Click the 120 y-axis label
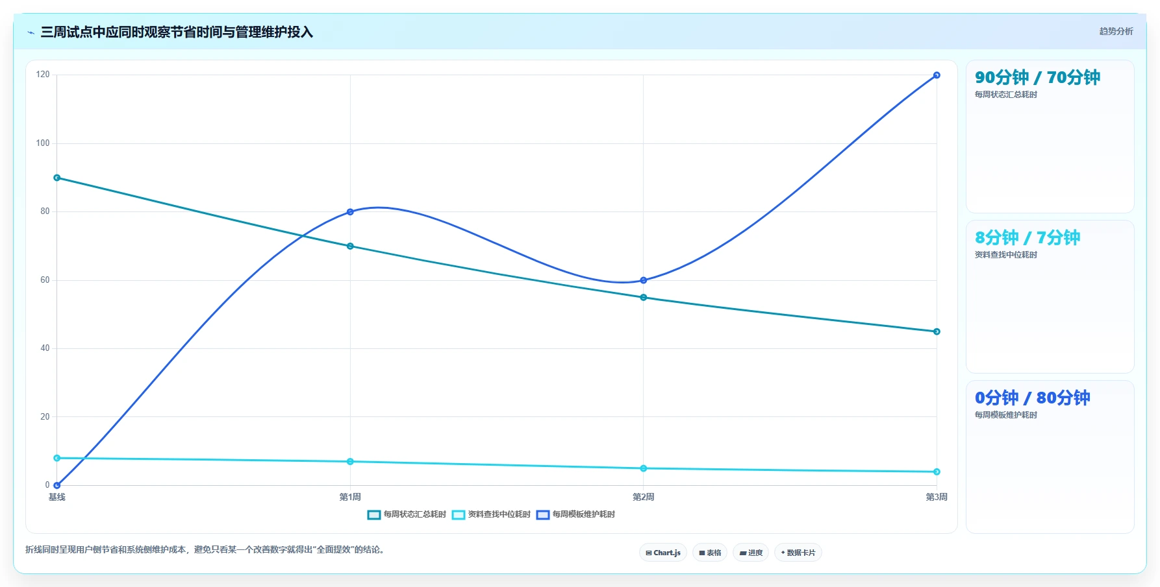The width and height of the screenshot is (1160, 587). point(43,75)
